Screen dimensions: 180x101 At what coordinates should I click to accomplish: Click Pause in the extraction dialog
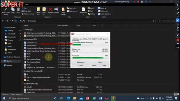100,62
